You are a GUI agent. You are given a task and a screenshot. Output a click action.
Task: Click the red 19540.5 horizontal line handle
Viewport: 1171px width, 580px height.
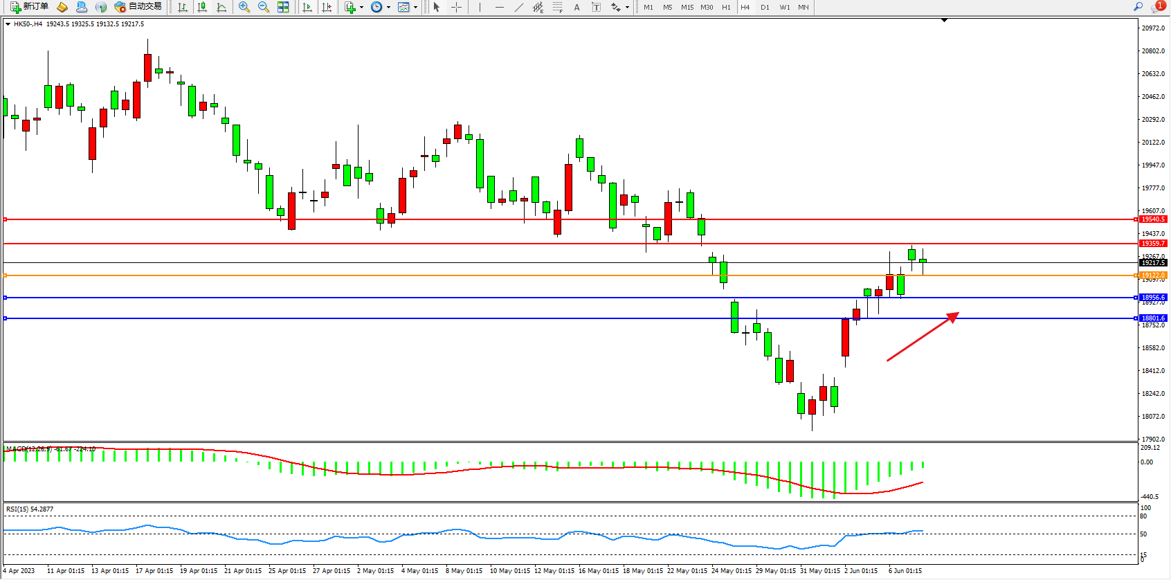click(6, 219)
